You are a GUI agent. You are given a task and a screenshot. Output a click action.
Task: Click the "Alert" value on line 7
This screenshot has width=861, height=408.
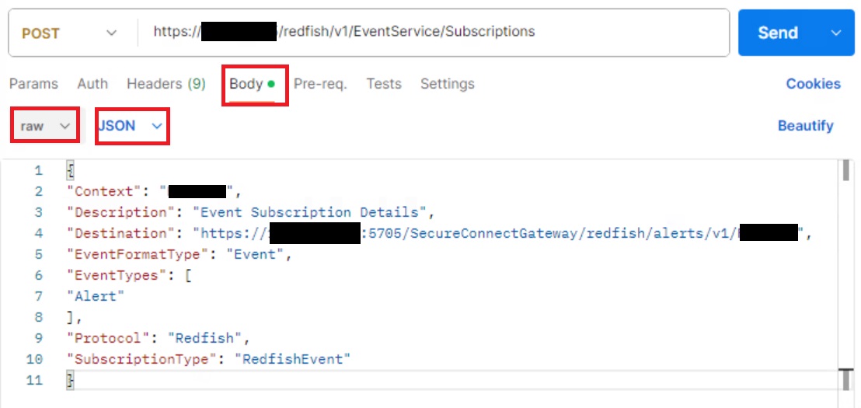(96, 297)
